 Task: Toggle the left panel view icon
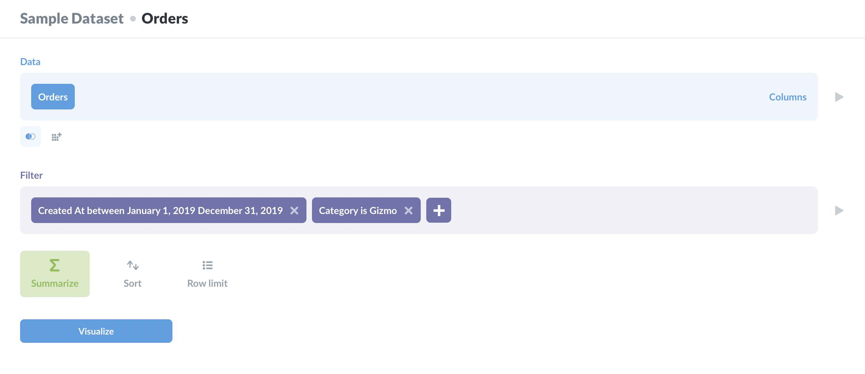point(30,136)
